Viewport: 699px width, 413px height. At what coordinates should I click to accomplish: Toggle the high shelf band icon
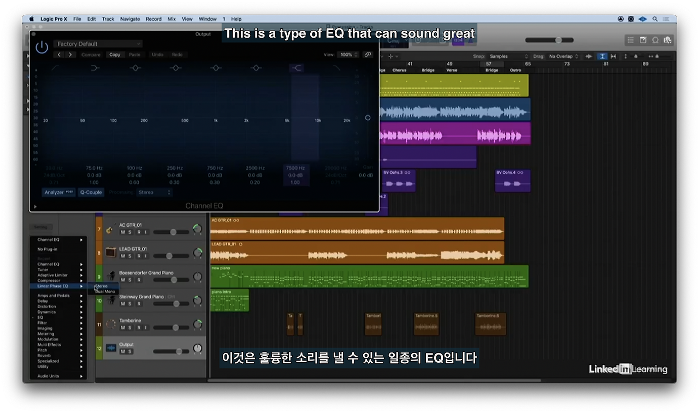pyautogui.click(x=297, y=68)
